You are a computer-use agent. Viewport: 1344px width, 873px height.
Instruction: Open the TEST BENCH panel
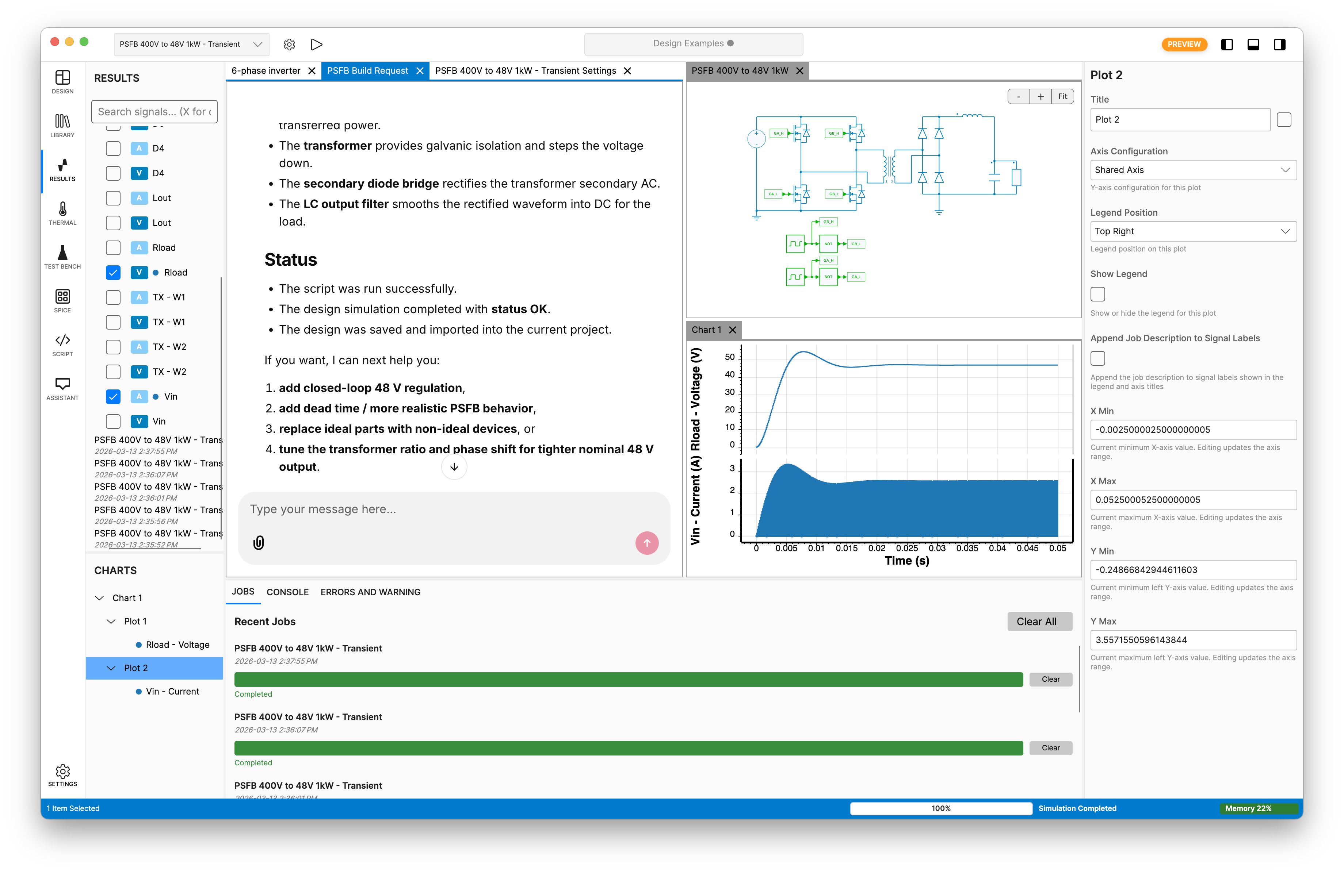click(x=62, y=257)
